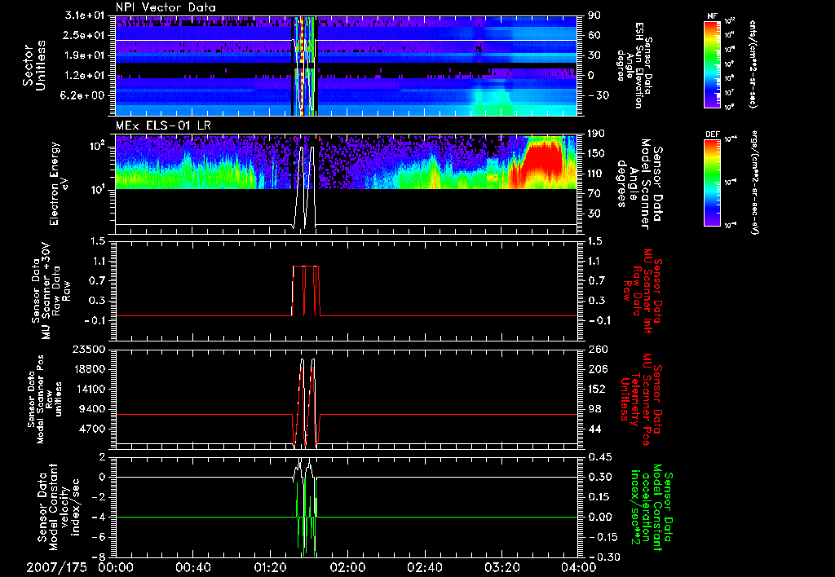Click the 'ESH Sun Elevation Angle' axis title
This screenshot has height=577, width=835.
tap(634, 65)
